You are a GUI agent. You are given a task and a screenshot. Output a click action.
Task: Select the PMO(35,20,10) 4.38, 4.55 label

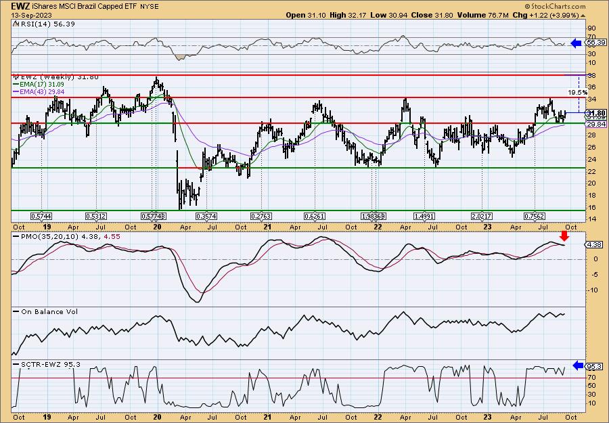(x=67, y=236)
